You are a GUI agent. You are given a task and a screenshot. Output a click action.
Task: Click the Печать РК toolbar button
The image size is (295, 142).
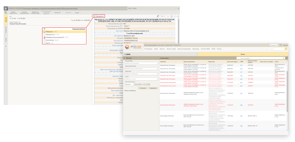(57, 13)
